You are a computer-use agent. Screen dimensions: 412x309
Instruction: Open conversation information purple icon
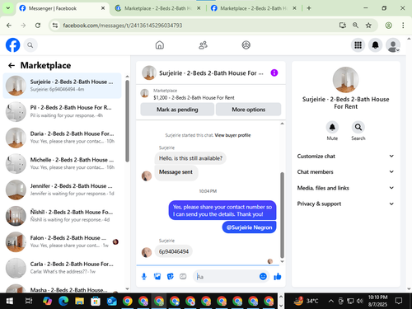pos(274,73)
